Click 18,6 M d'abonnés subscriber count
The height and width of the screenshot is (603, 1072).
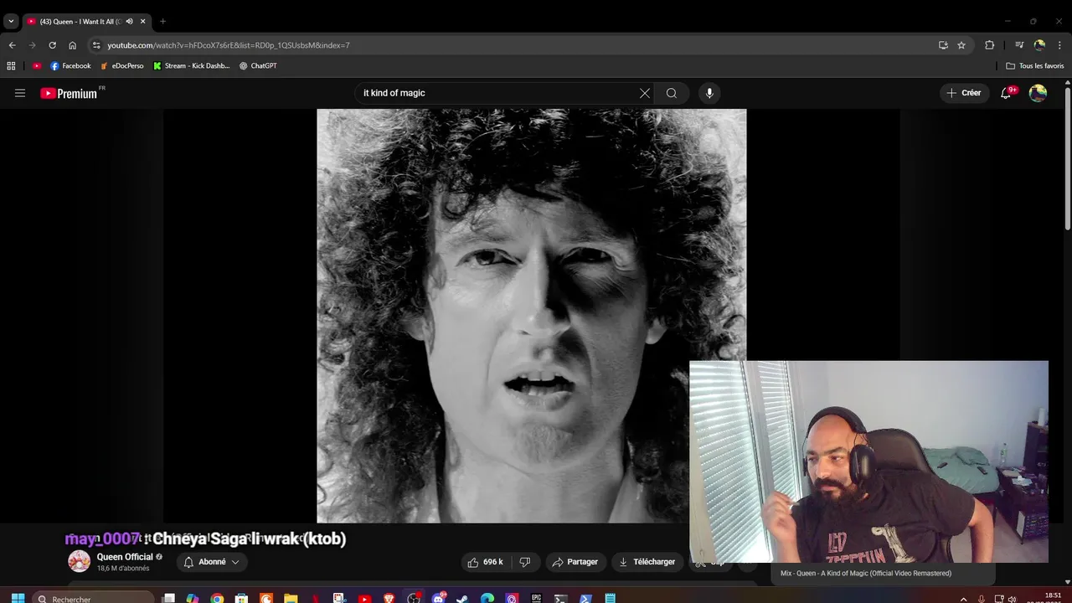coord(123,569)
